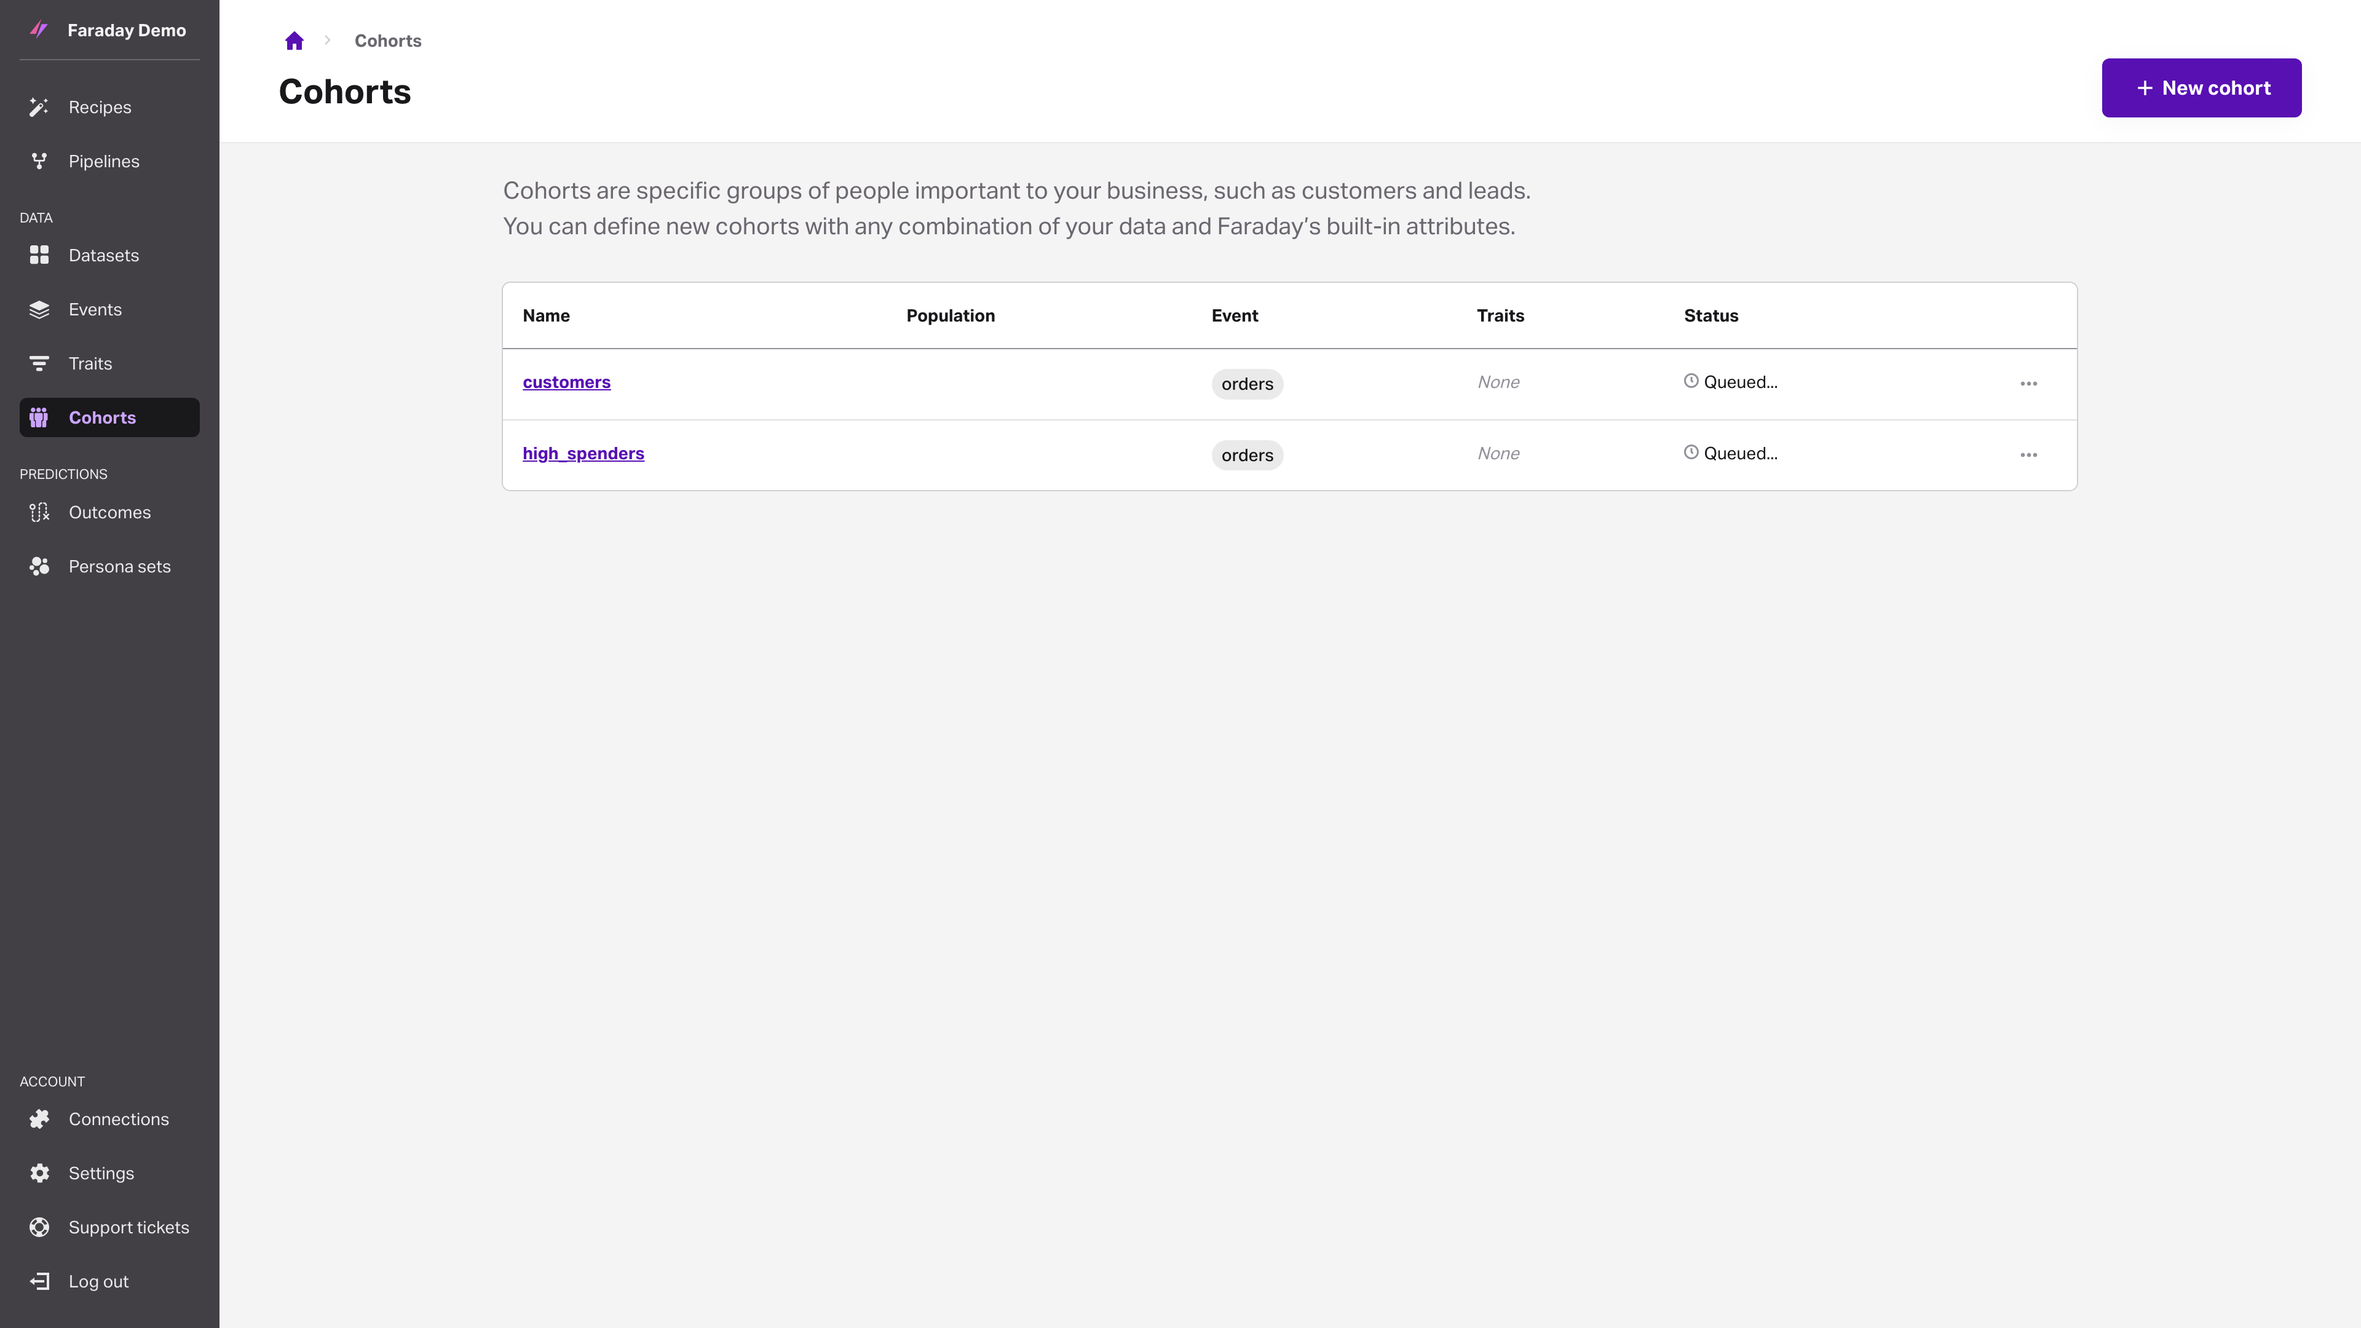Open the customers cohort link
Screen dimensions: 2361x1328
[566, 382]
